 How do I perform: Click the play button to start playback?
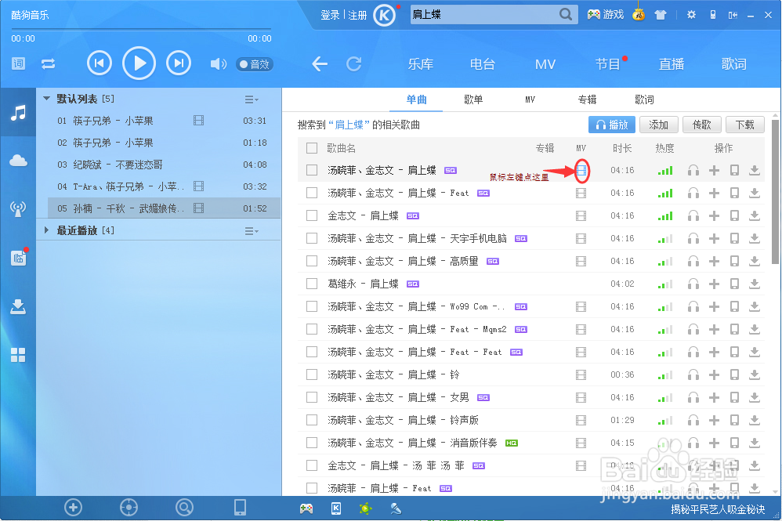[x=139, y=63]
